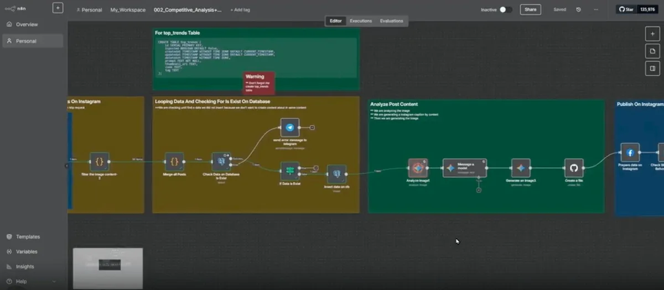Open the 'filter the image content' code node
The height and width of the screenshot is (290, 664).
[100, 162]
